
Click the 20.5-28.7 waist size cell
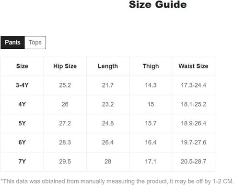pyautogui.click(x=193, y=162)
